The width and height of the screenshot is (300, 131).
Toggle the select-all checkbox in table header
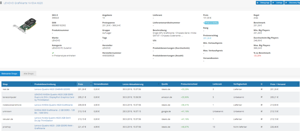click(262, 84)
